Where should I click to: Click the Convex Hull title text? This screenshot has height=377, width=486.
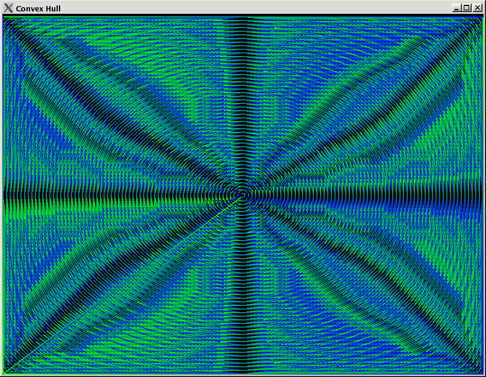coord(38,8)
